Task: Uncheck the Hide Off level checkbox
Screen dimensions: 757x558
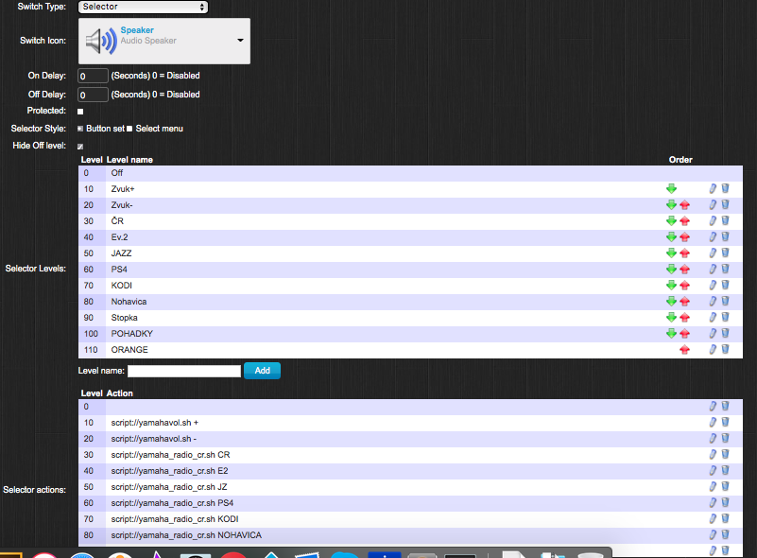Action: point(80,147)
